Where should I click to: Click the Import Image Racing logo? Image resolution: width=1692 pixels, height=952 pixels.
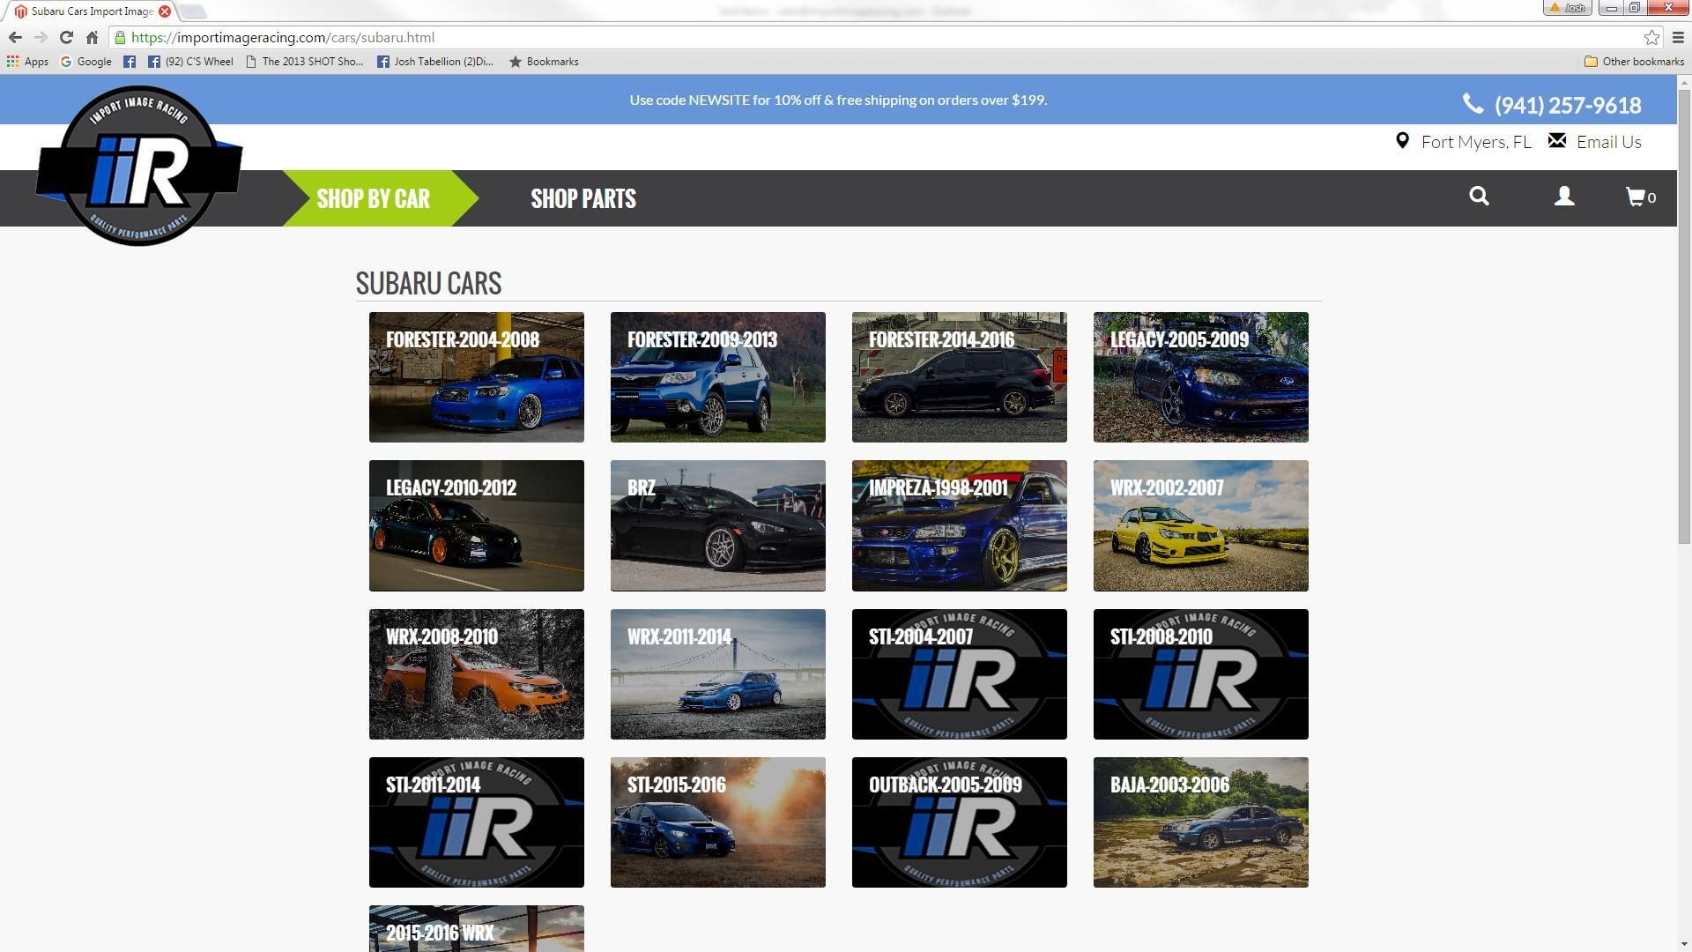click(x=139, y=166)
